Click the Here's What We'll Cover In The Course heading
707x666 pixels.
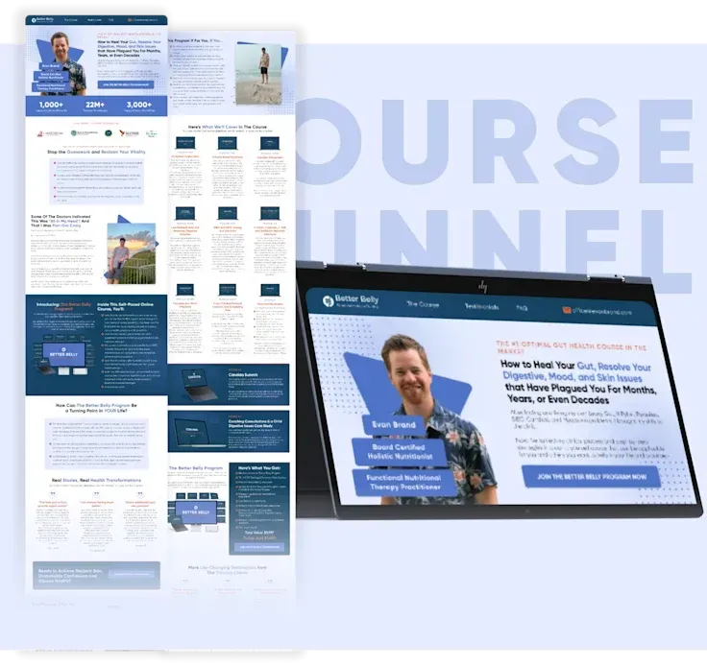click(x=228, y=127)
